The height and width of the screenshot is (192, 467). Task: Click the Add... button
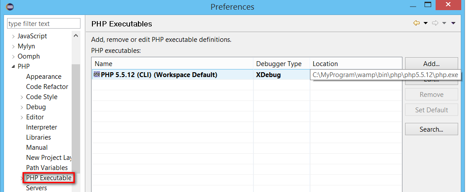[431, 63]
